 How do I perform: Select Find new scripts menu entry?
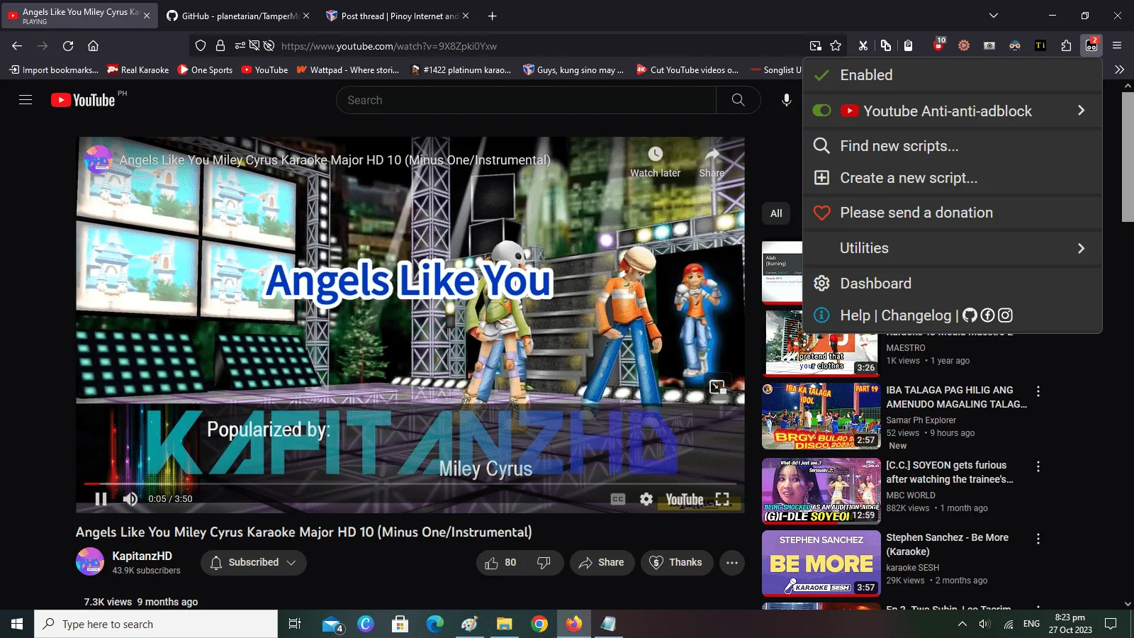click(952, 146)
